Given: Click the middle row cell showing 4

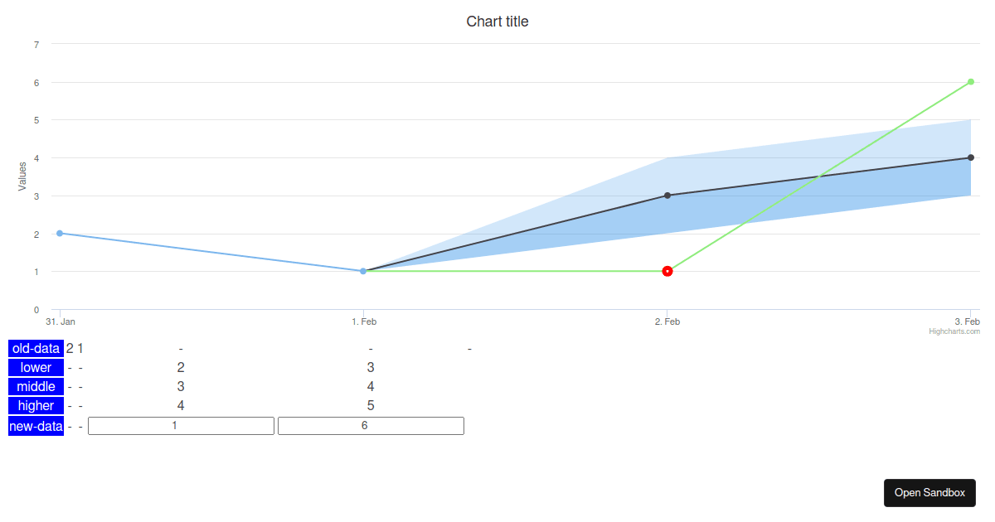Looking at the screenshot, I should click(x=371, y=387).
